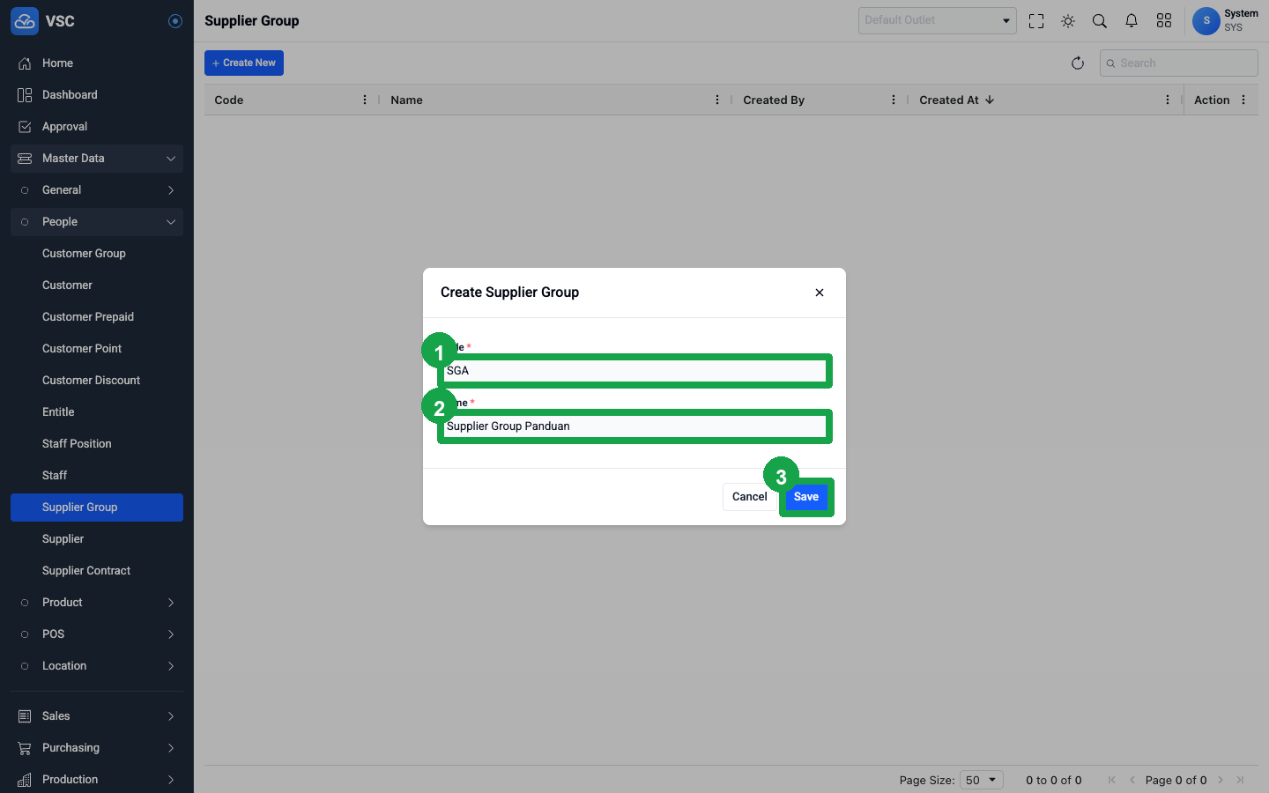Click the VSC cloud logo icon
Viewport: 1269px width, 793px height.
point(25,21)
